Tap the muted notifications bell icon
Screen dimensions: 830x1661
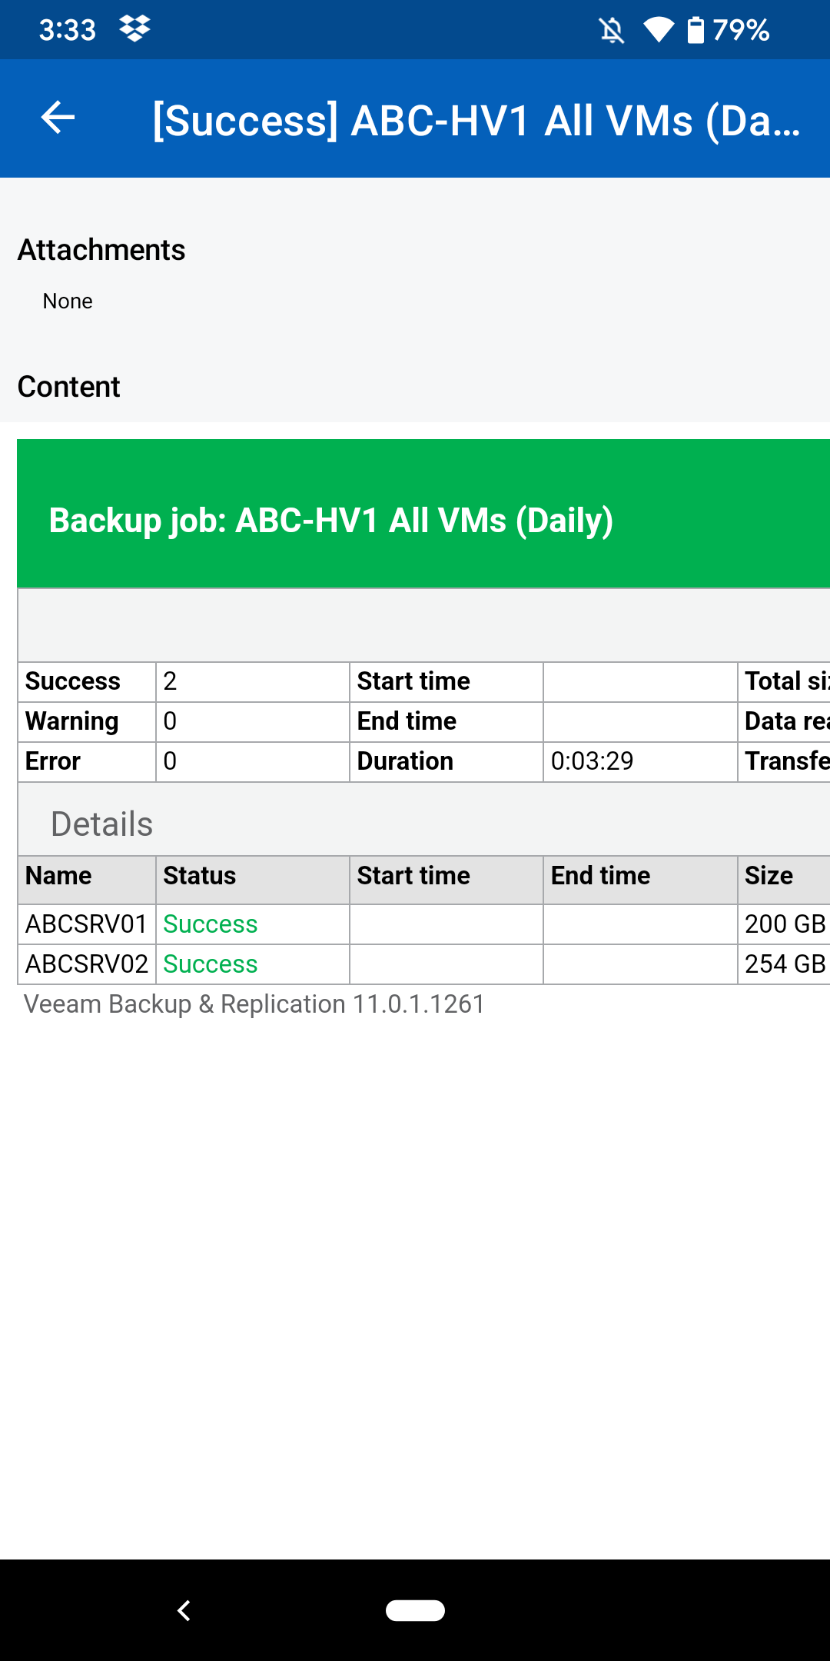[612, 31]
